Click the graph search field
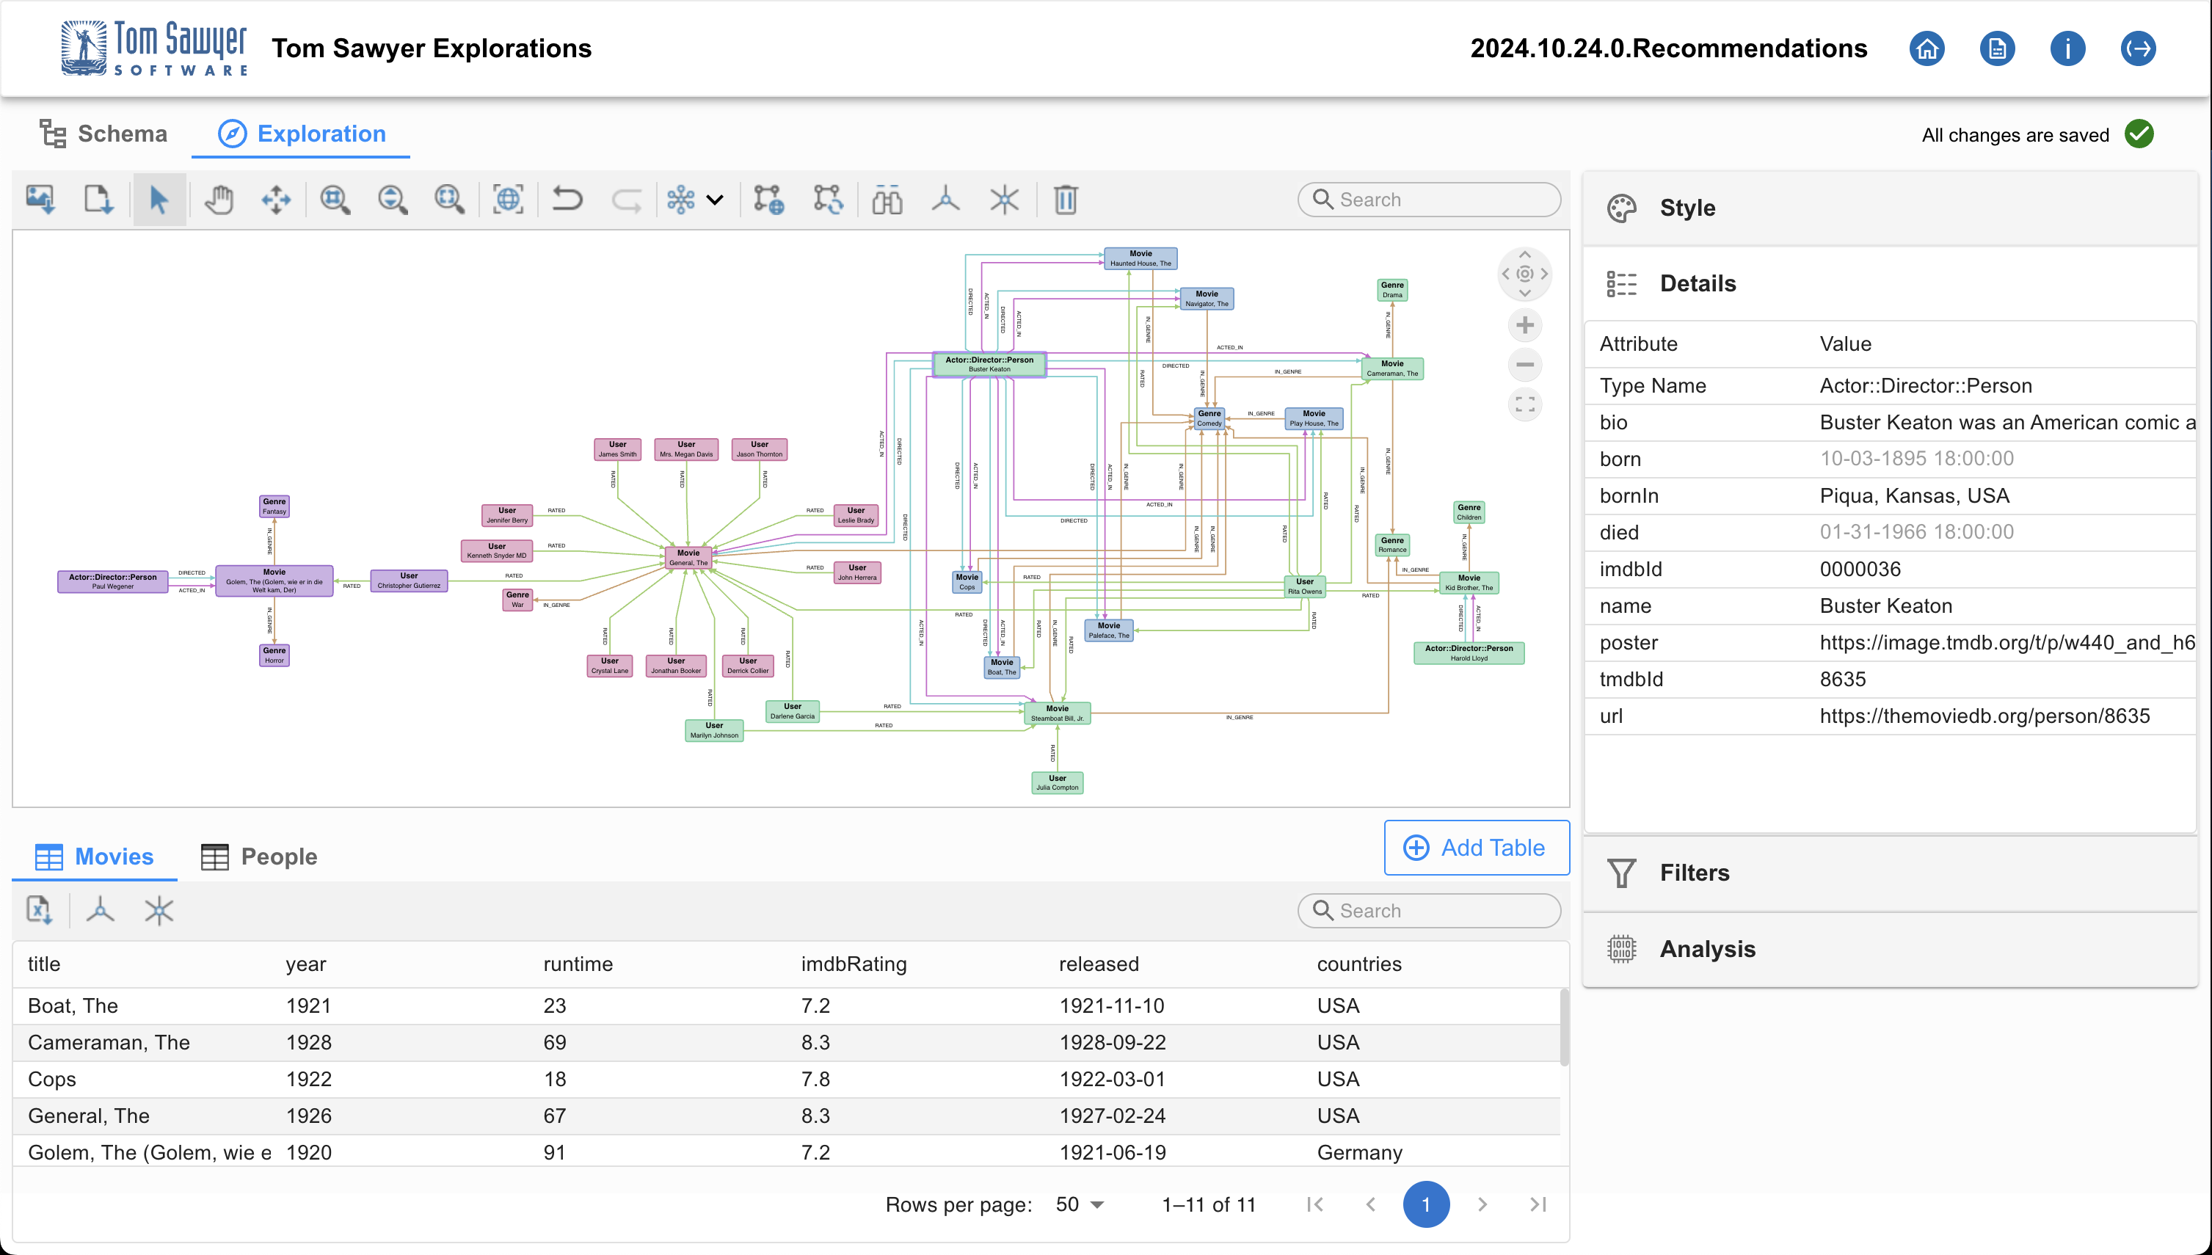This screenshot has width=2212, height=1255. click(1428, 199)
